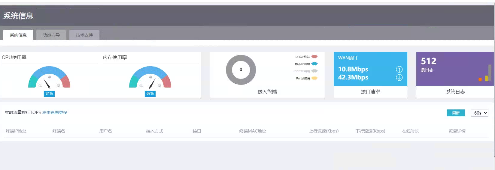Toggle the Portal终端 legend marker
The width and height of the screenshot is (495, 170).
tap(314, 78)
